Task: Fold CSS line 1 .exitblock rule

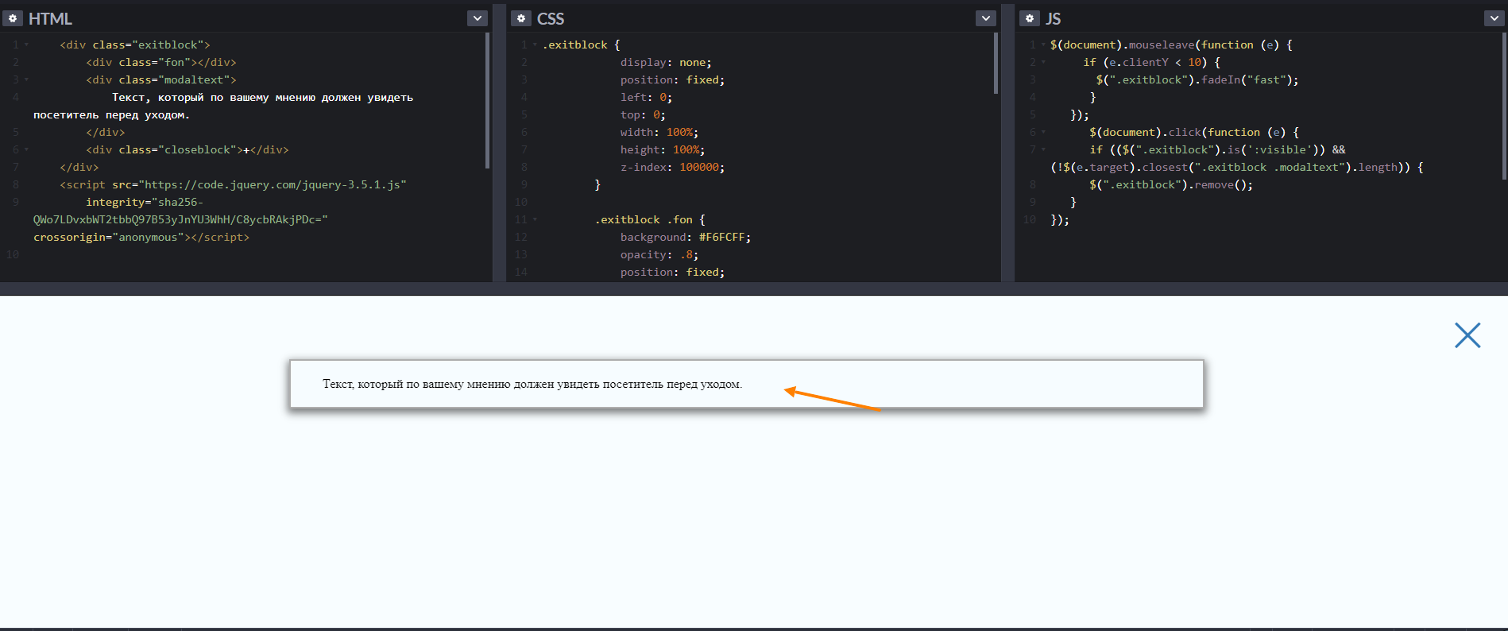Action: pyautogui.click(x=535, y=45)
